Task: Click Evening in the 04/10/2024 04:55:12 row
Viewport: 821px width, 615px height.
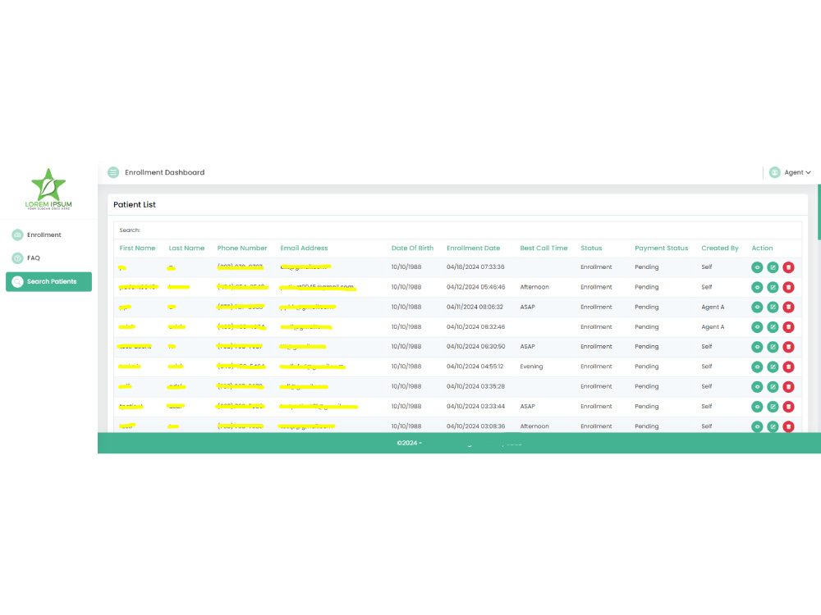Action: [x=531, y=367]
